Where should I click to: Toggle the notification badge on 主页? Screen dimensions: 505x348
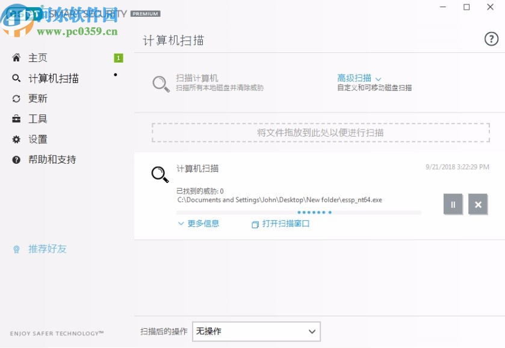119,58
